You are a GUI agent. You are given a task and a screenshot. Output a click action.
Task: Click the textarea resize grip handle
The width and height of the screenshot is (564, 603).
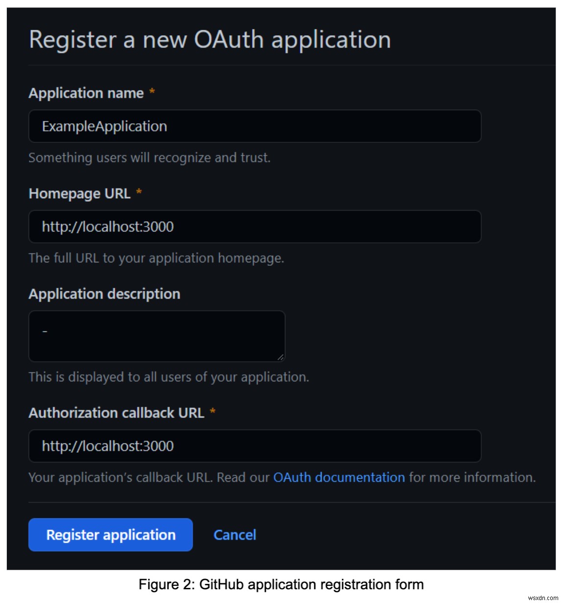point(282,357)
